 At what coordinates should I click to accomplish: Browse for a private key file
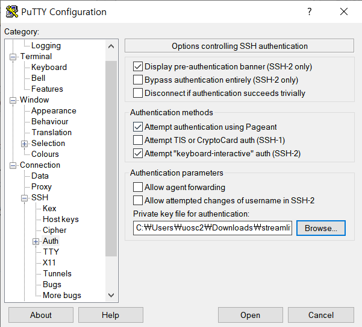(x=321, y=228)
